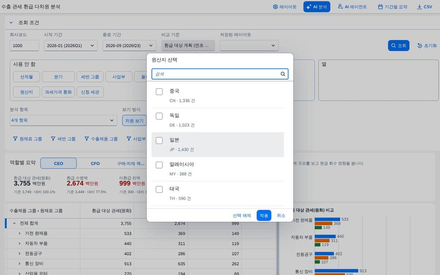Click the 원산지 dimension chip
440x275 pixels.
coord(26,92)
